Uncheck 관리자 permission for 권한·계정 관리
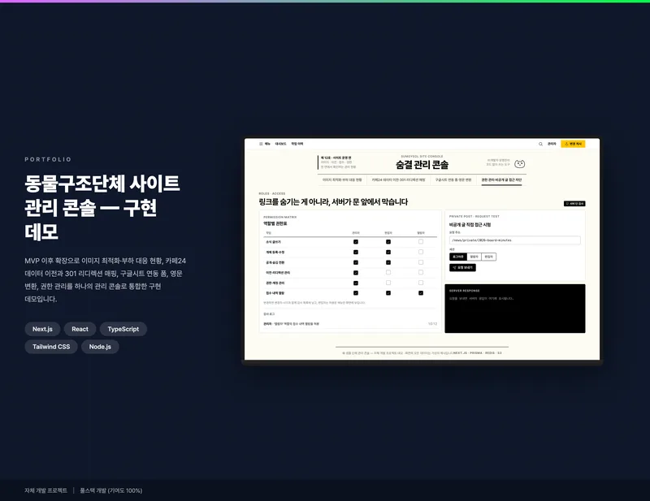This screenshot has height=501, width=650. [356, 283]
